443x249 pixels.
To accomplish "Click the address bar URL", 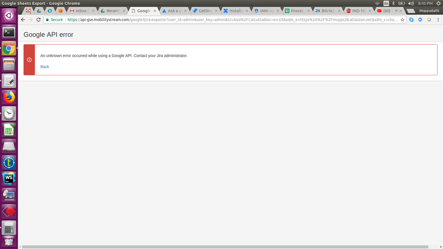I will point(232,19).
